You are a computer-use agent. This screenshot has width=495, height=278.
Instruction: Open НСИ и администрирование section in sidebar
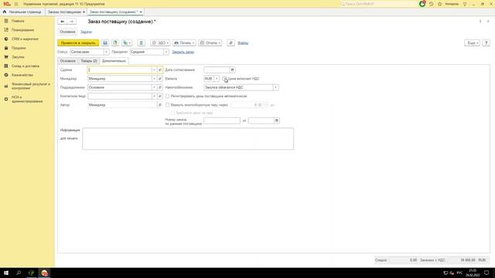point(27,100)
